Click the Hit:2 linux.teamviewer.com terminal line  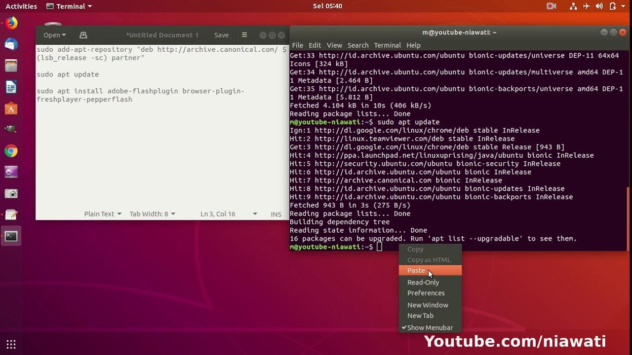pos(402,139)
